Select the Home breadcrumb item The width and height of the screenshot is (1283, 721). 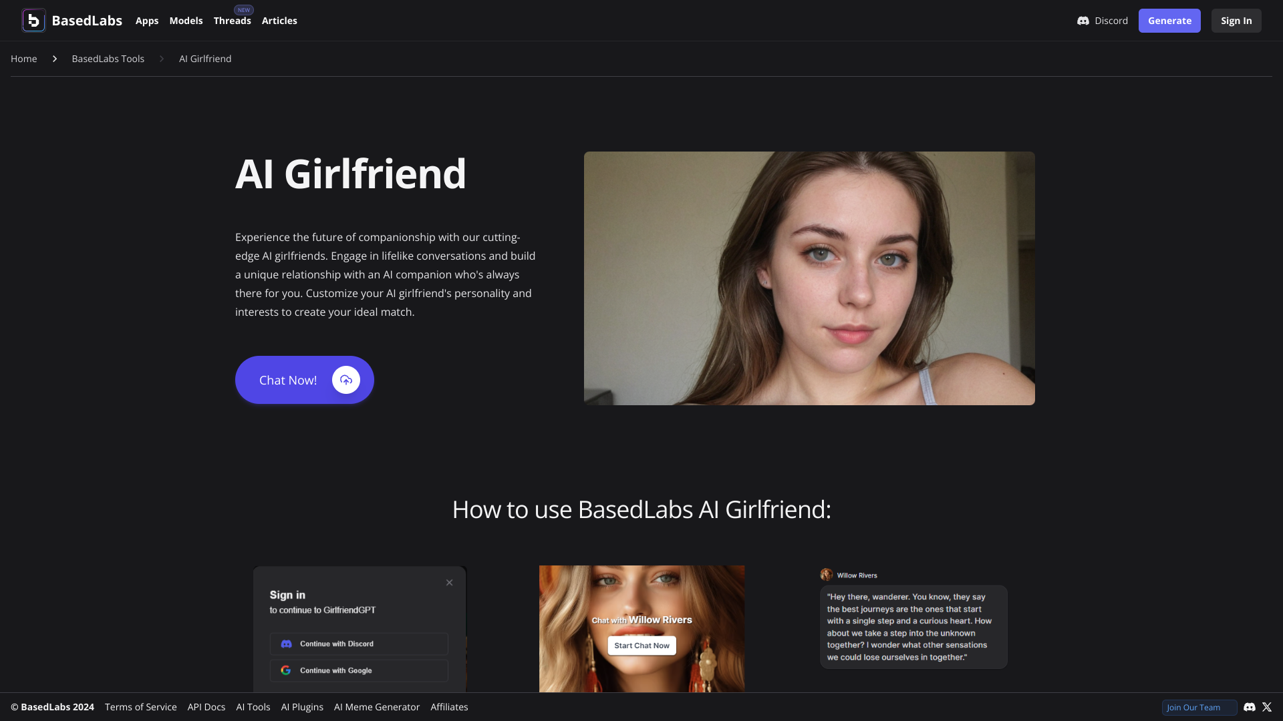24,58
